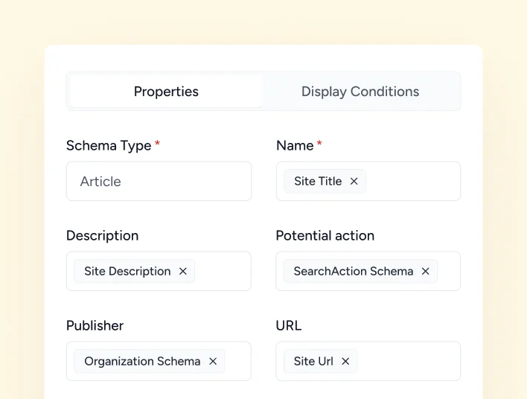Select the Site Title chip text
Viewport: 527px width, 399px height.
(x=318, y=181)
